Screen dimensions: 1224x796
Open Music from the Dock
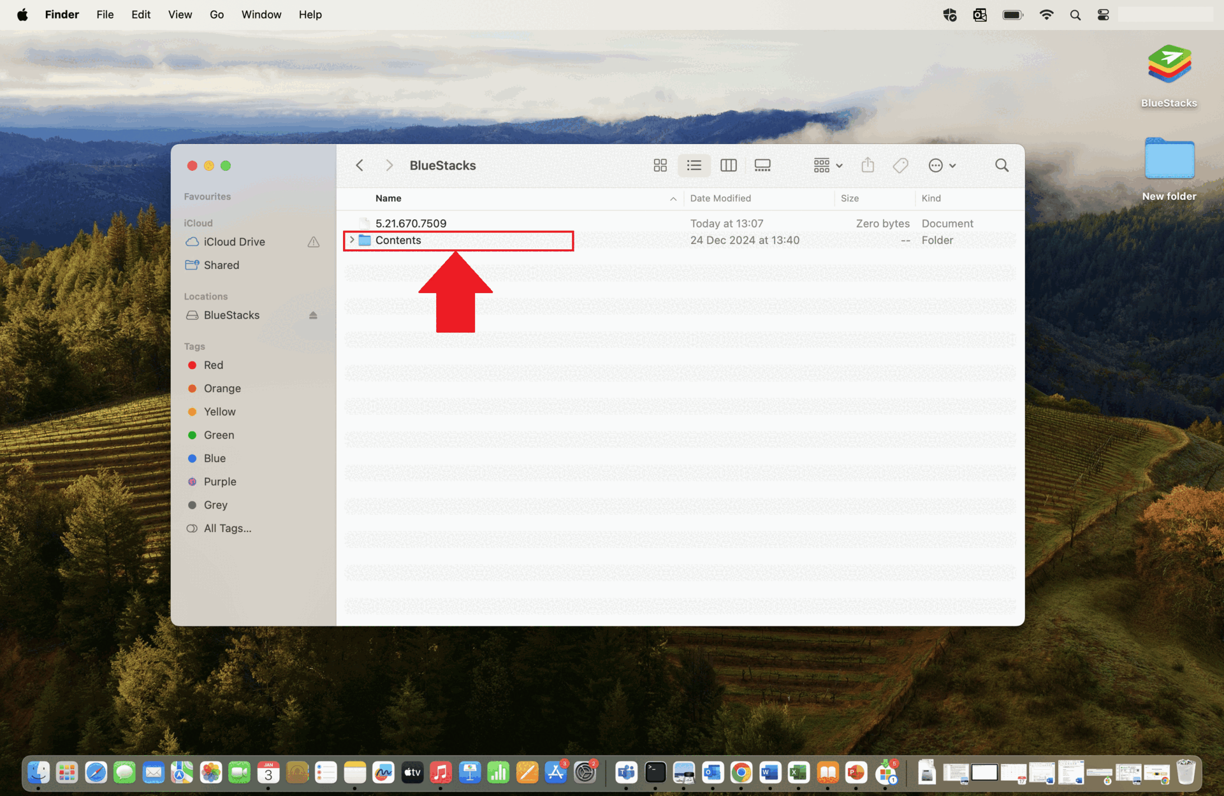441,773
